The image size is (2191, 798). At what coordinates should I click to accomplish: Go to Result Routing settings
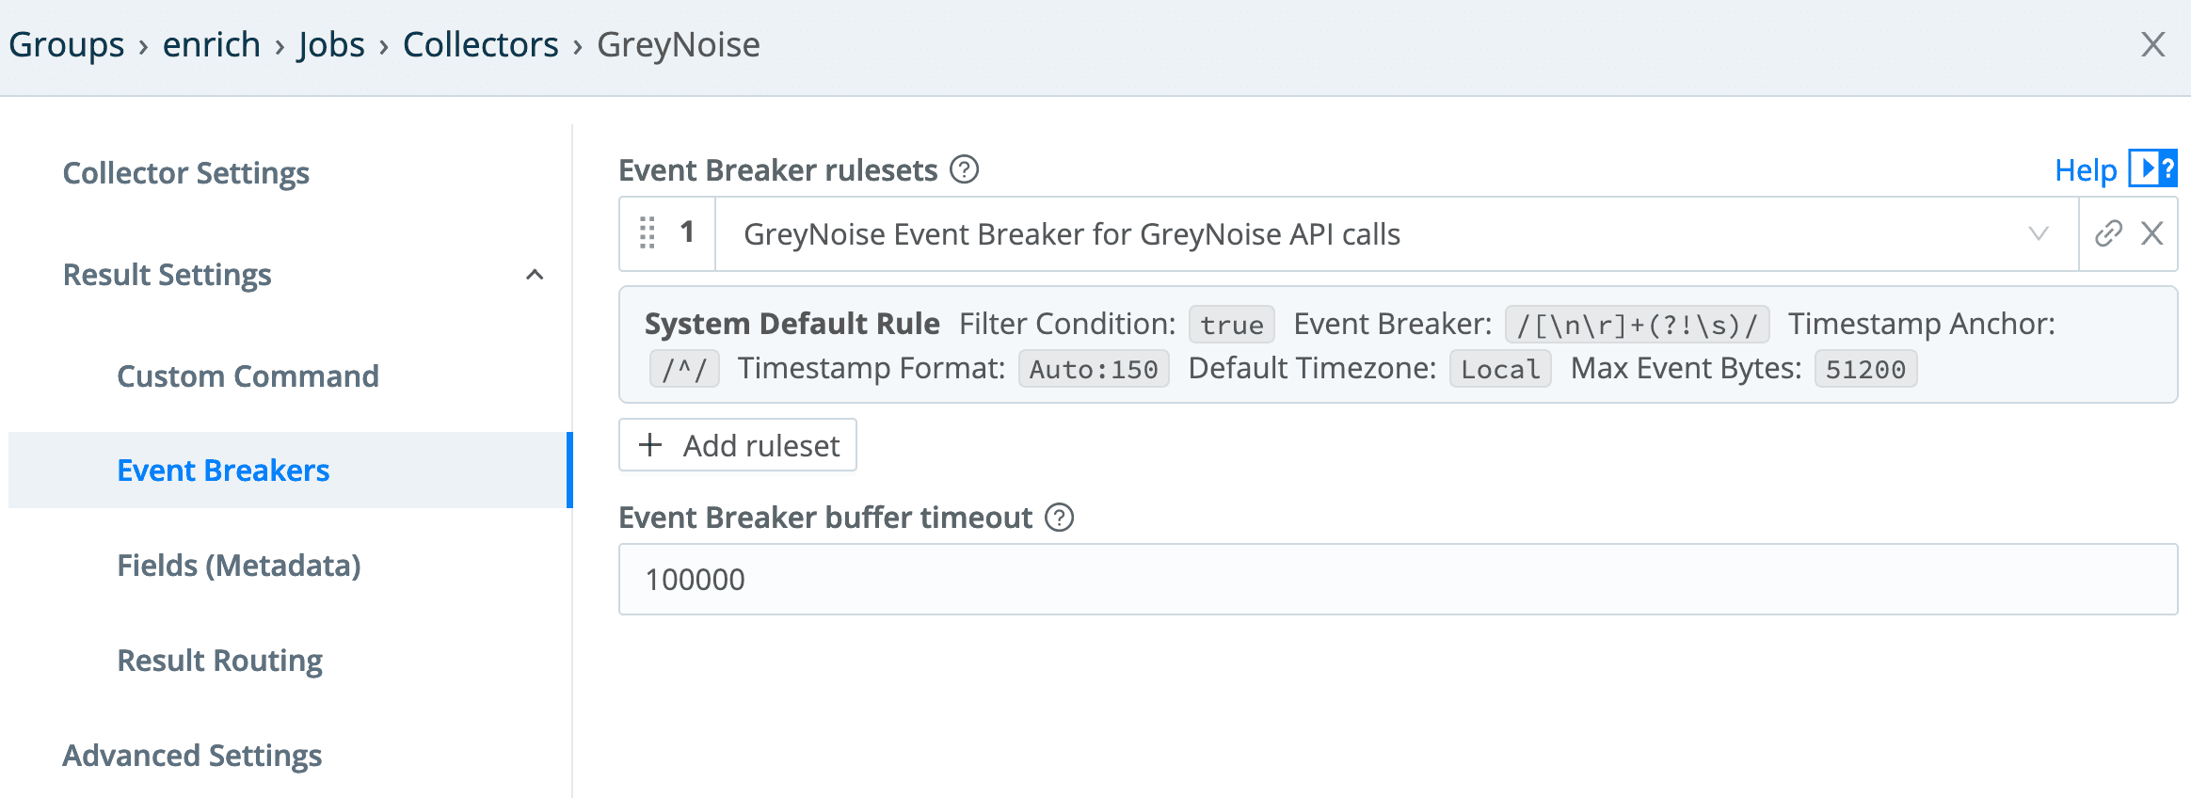pyautogui.click(x=219, y=661)
